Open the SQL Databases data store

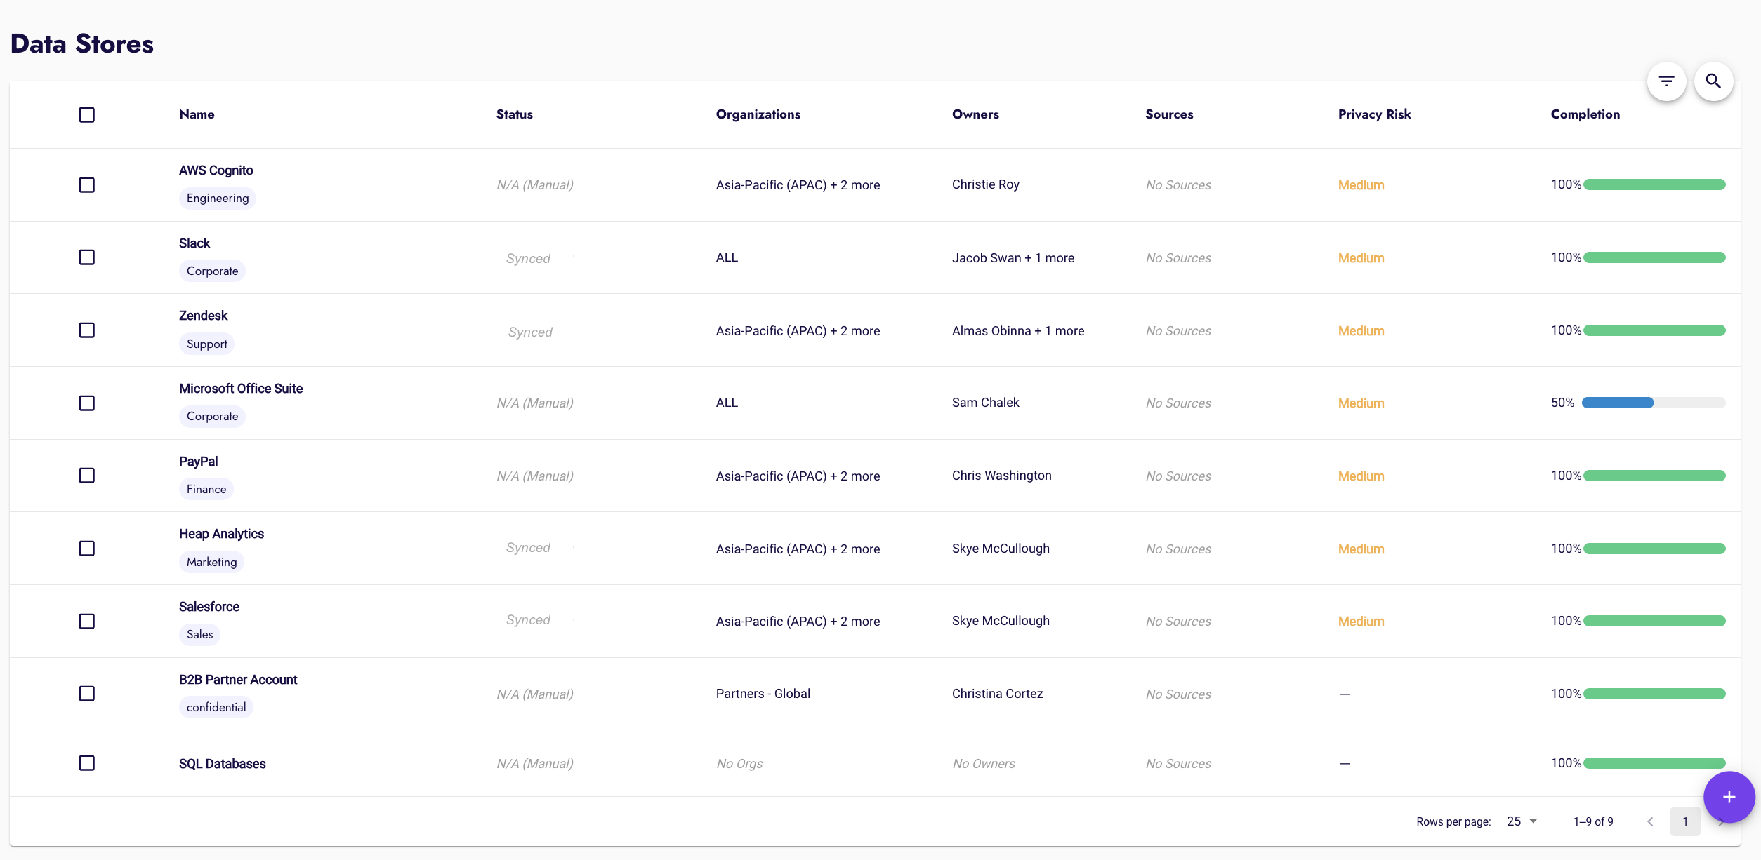tap(223, 764)
